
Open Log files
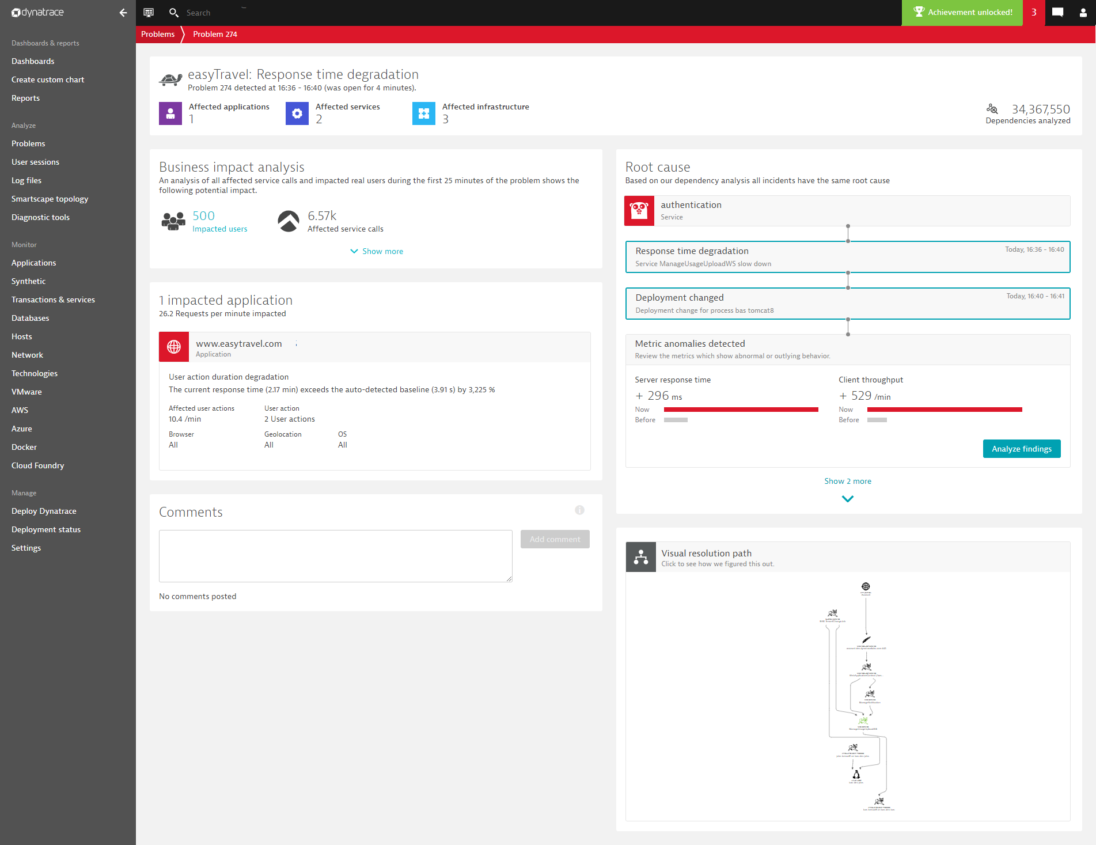tap(26, 180)
